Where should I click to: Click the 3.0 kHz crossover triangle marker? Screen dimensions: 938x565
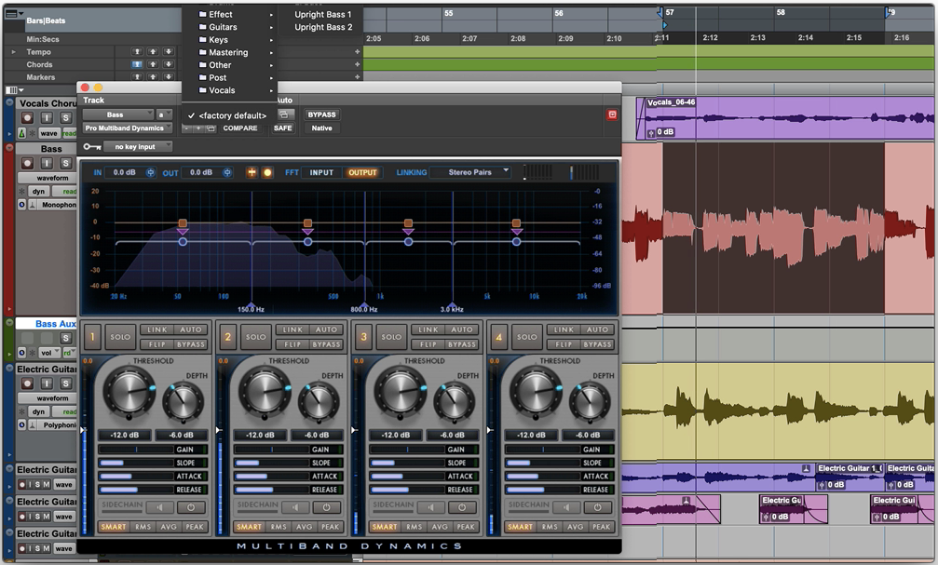453,304
